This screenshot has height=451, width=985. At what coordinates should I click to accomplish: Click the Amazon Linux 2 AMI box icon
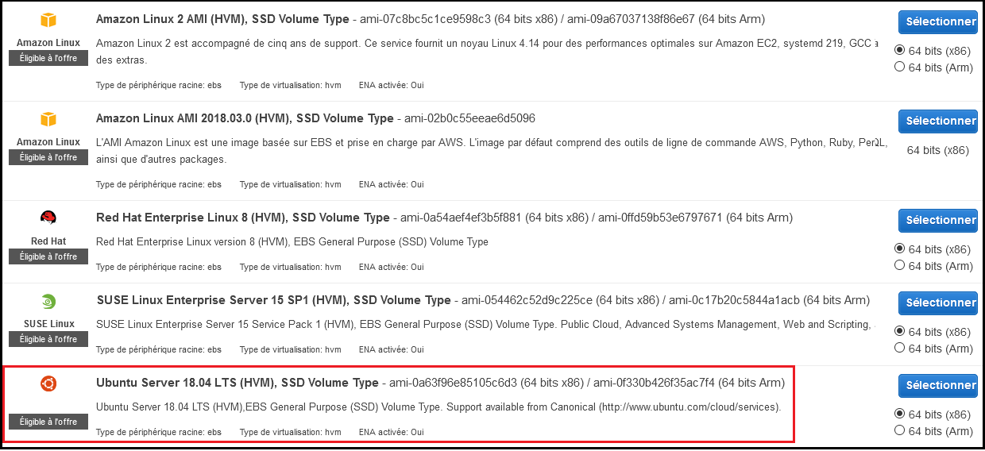coord(48,21)
